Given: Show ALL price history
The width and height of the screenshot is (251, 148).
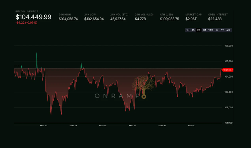Looking at the screenshot, I should (x=228, y=30).
